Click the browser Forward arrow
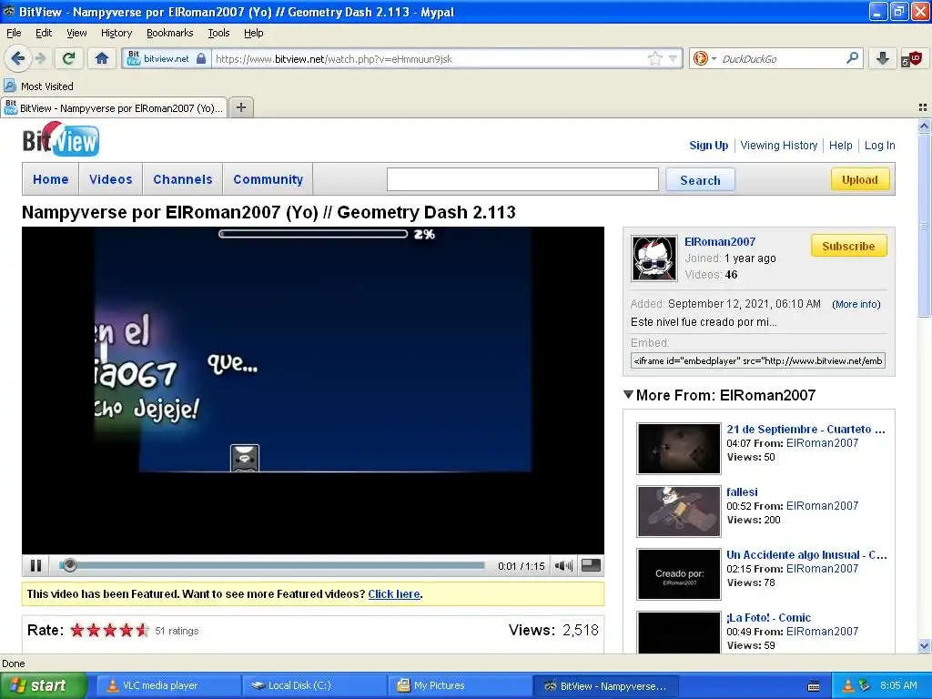The image size is (932, 699). [x=40, y=58]
